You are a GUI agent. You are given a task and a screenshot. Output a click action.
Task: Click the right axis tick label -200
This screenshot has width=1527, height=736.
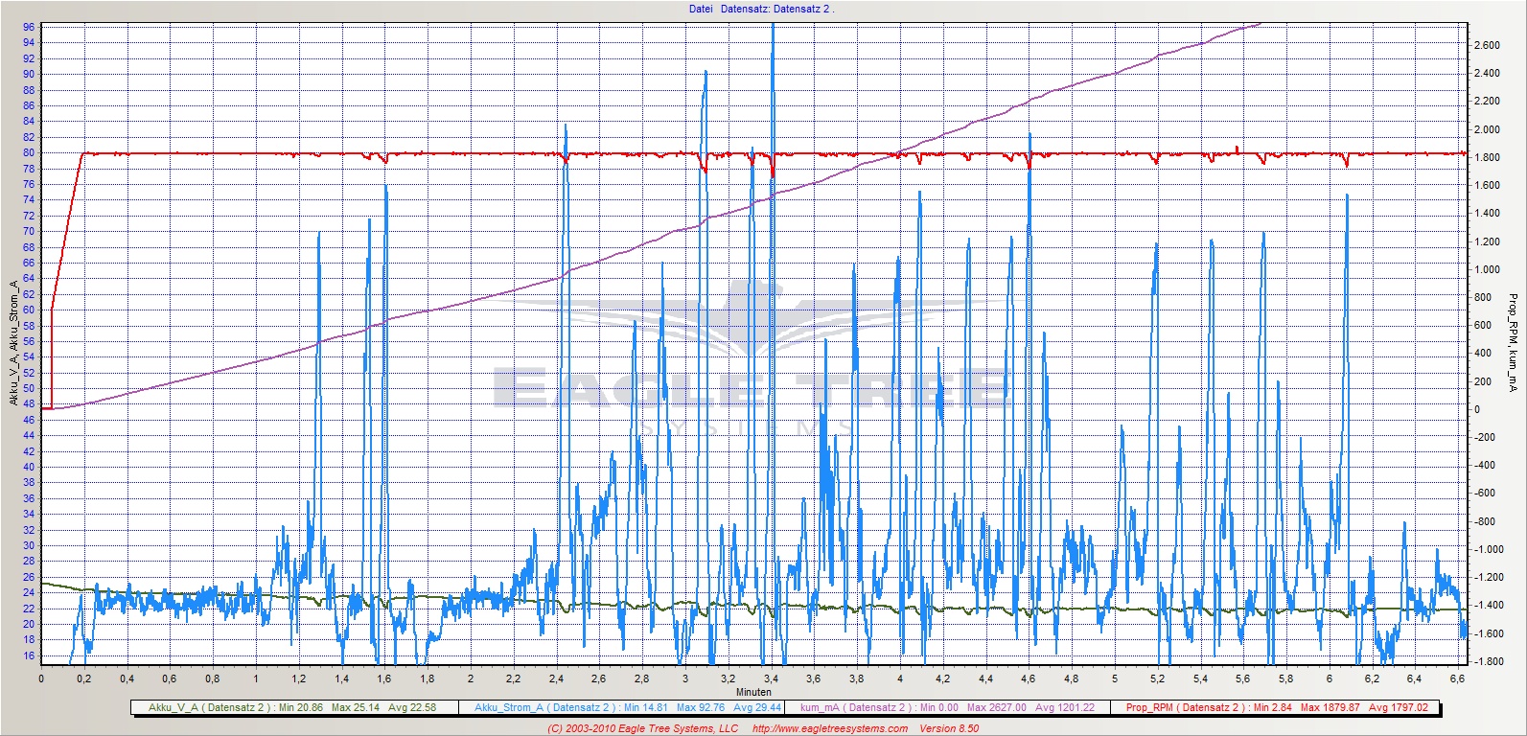[1484, 437]
